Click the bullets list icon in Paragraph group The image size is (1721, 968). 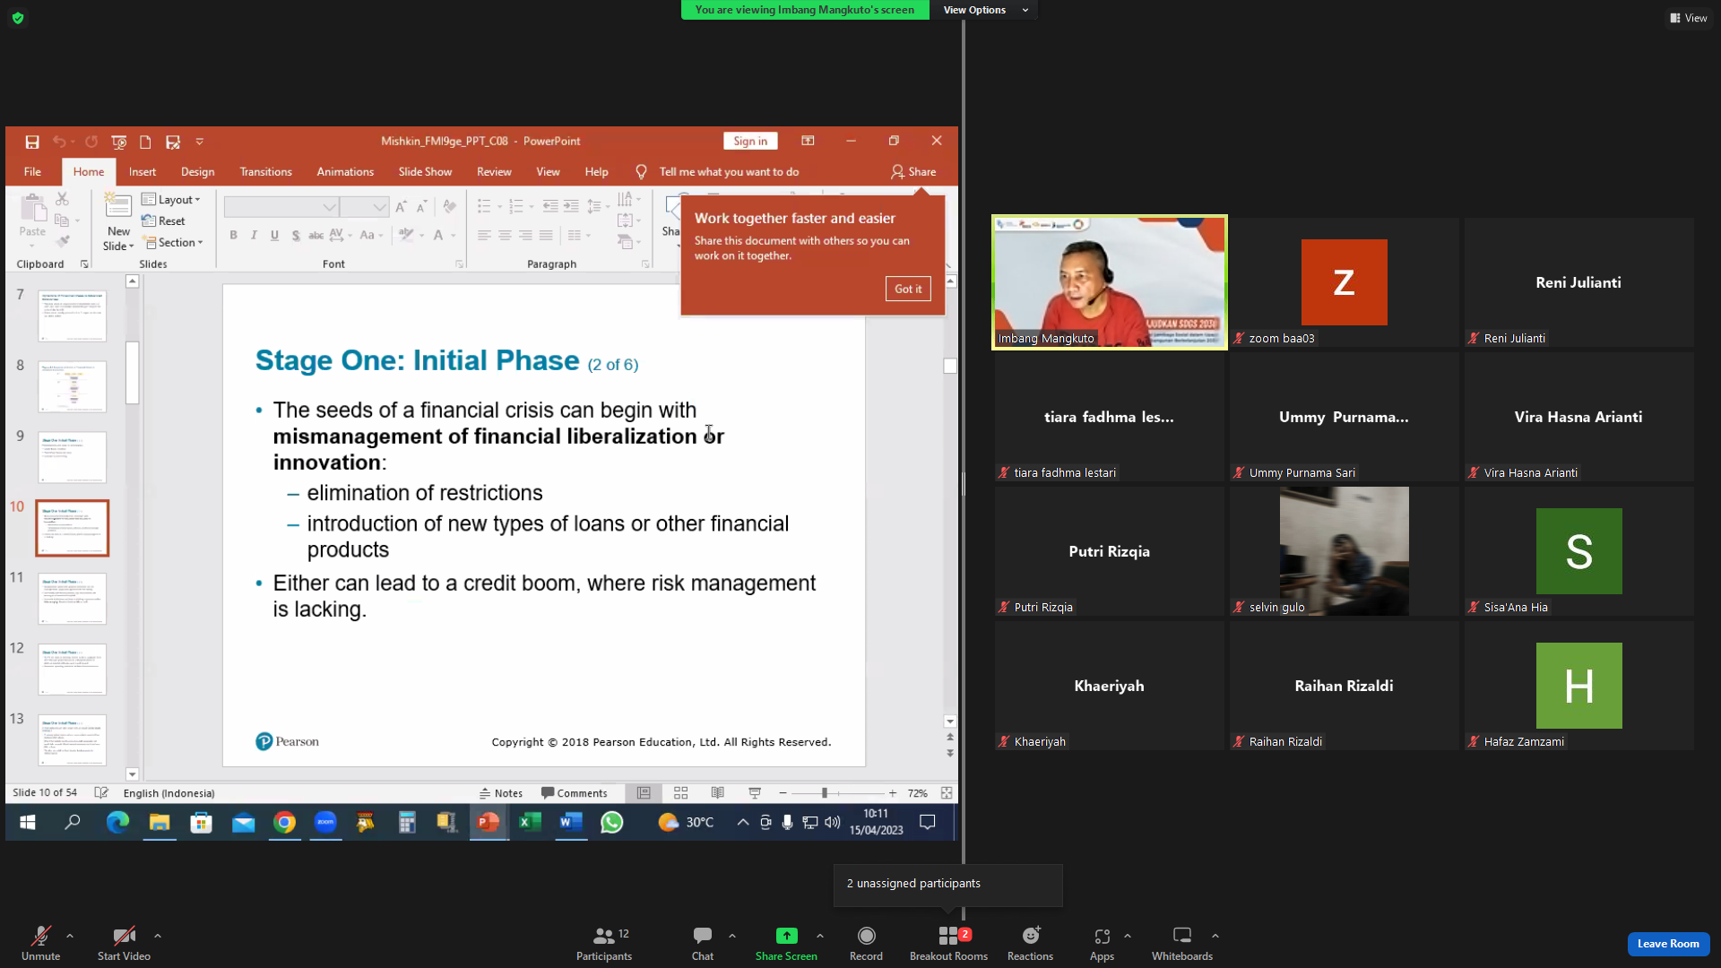[484, 206]
